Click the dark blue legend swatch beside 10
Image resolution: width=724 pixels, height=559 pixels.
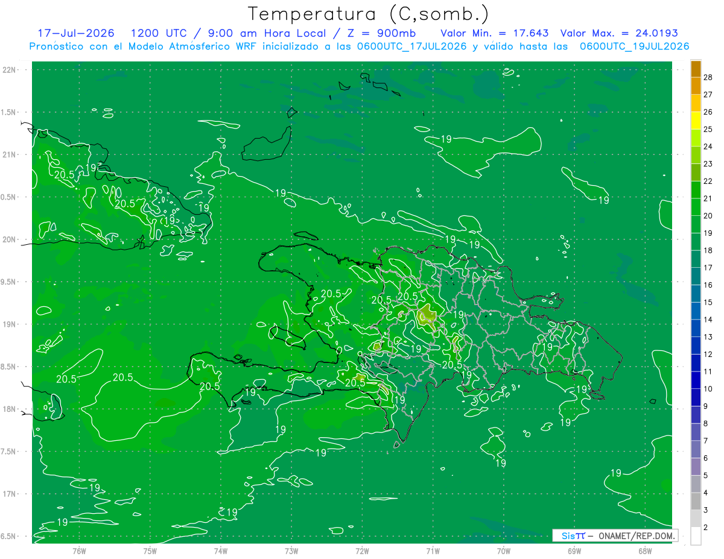pos(696,397)
